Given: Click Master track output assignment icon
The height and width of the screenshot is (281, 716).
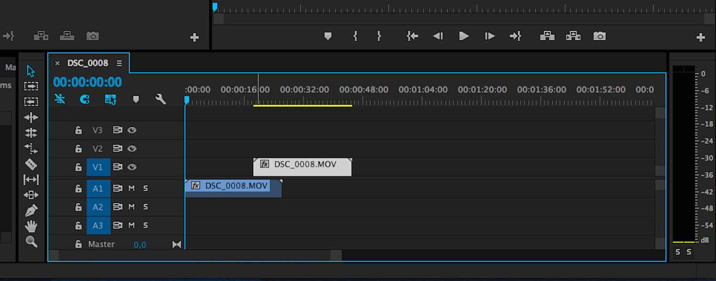Looking at the screenshot, I should coord(177,244).
